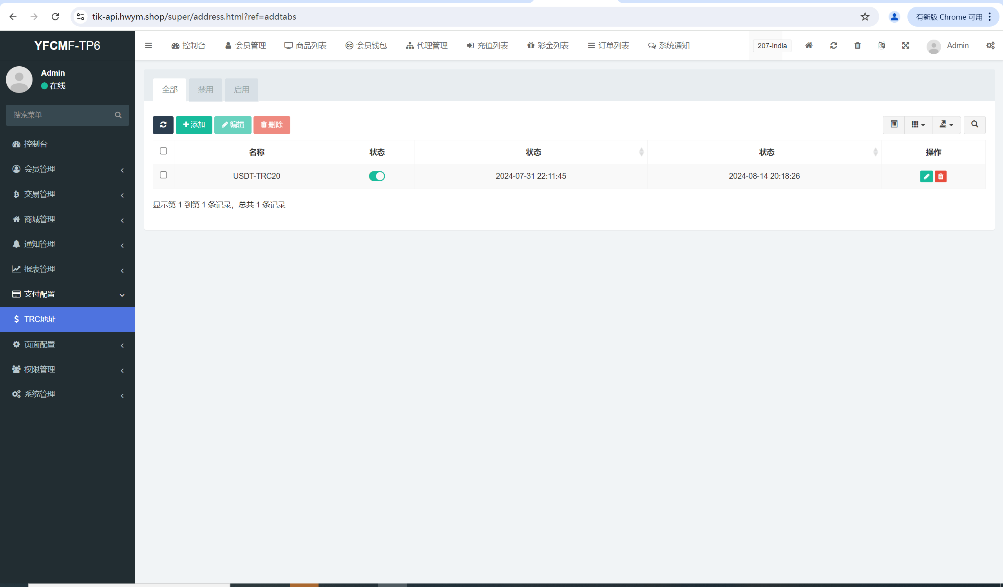
Task: Click the 添加 button
Action: coord(194,125)
